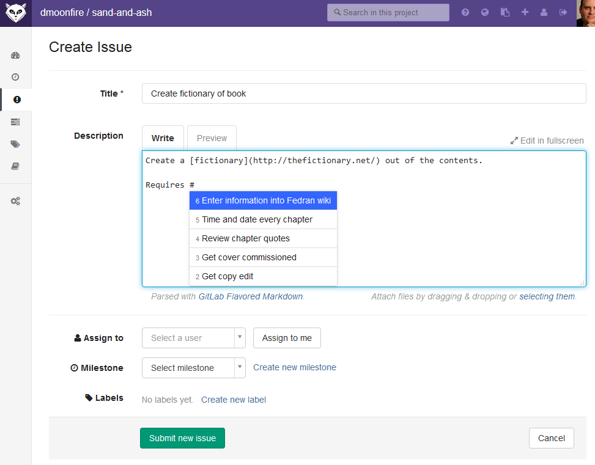Image resolution: width=595 pixels, height=465 pixels.
Task: Open the Select a user dropdown
Action: pos(193,338)
